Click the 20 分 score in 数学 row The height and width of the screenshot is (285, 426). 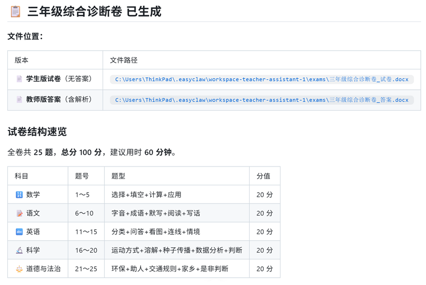pyautogui.click(x=265, y=195)
